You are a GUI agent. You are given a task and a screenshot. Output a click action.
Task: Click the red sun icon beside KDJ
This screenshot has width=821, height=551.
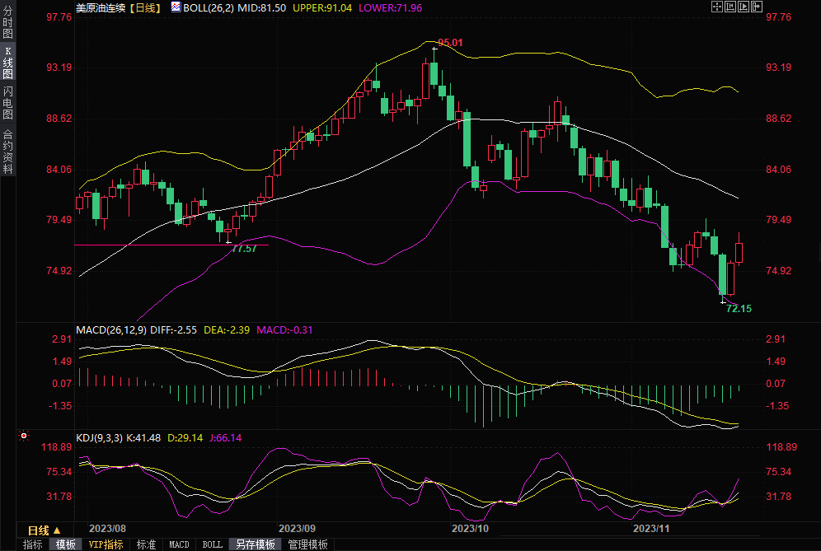(25, 436)
